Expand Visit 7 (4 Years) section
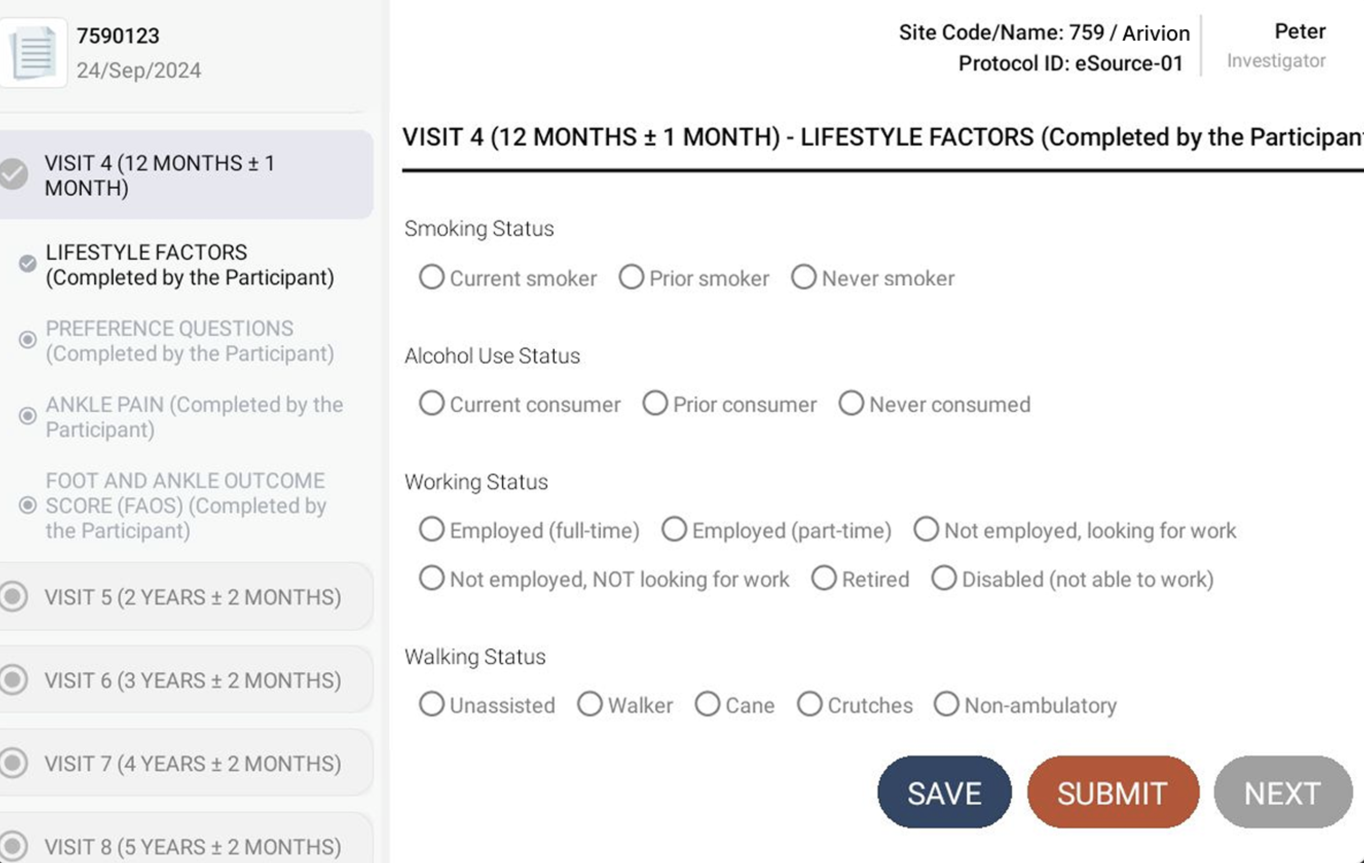 [193, 763]
